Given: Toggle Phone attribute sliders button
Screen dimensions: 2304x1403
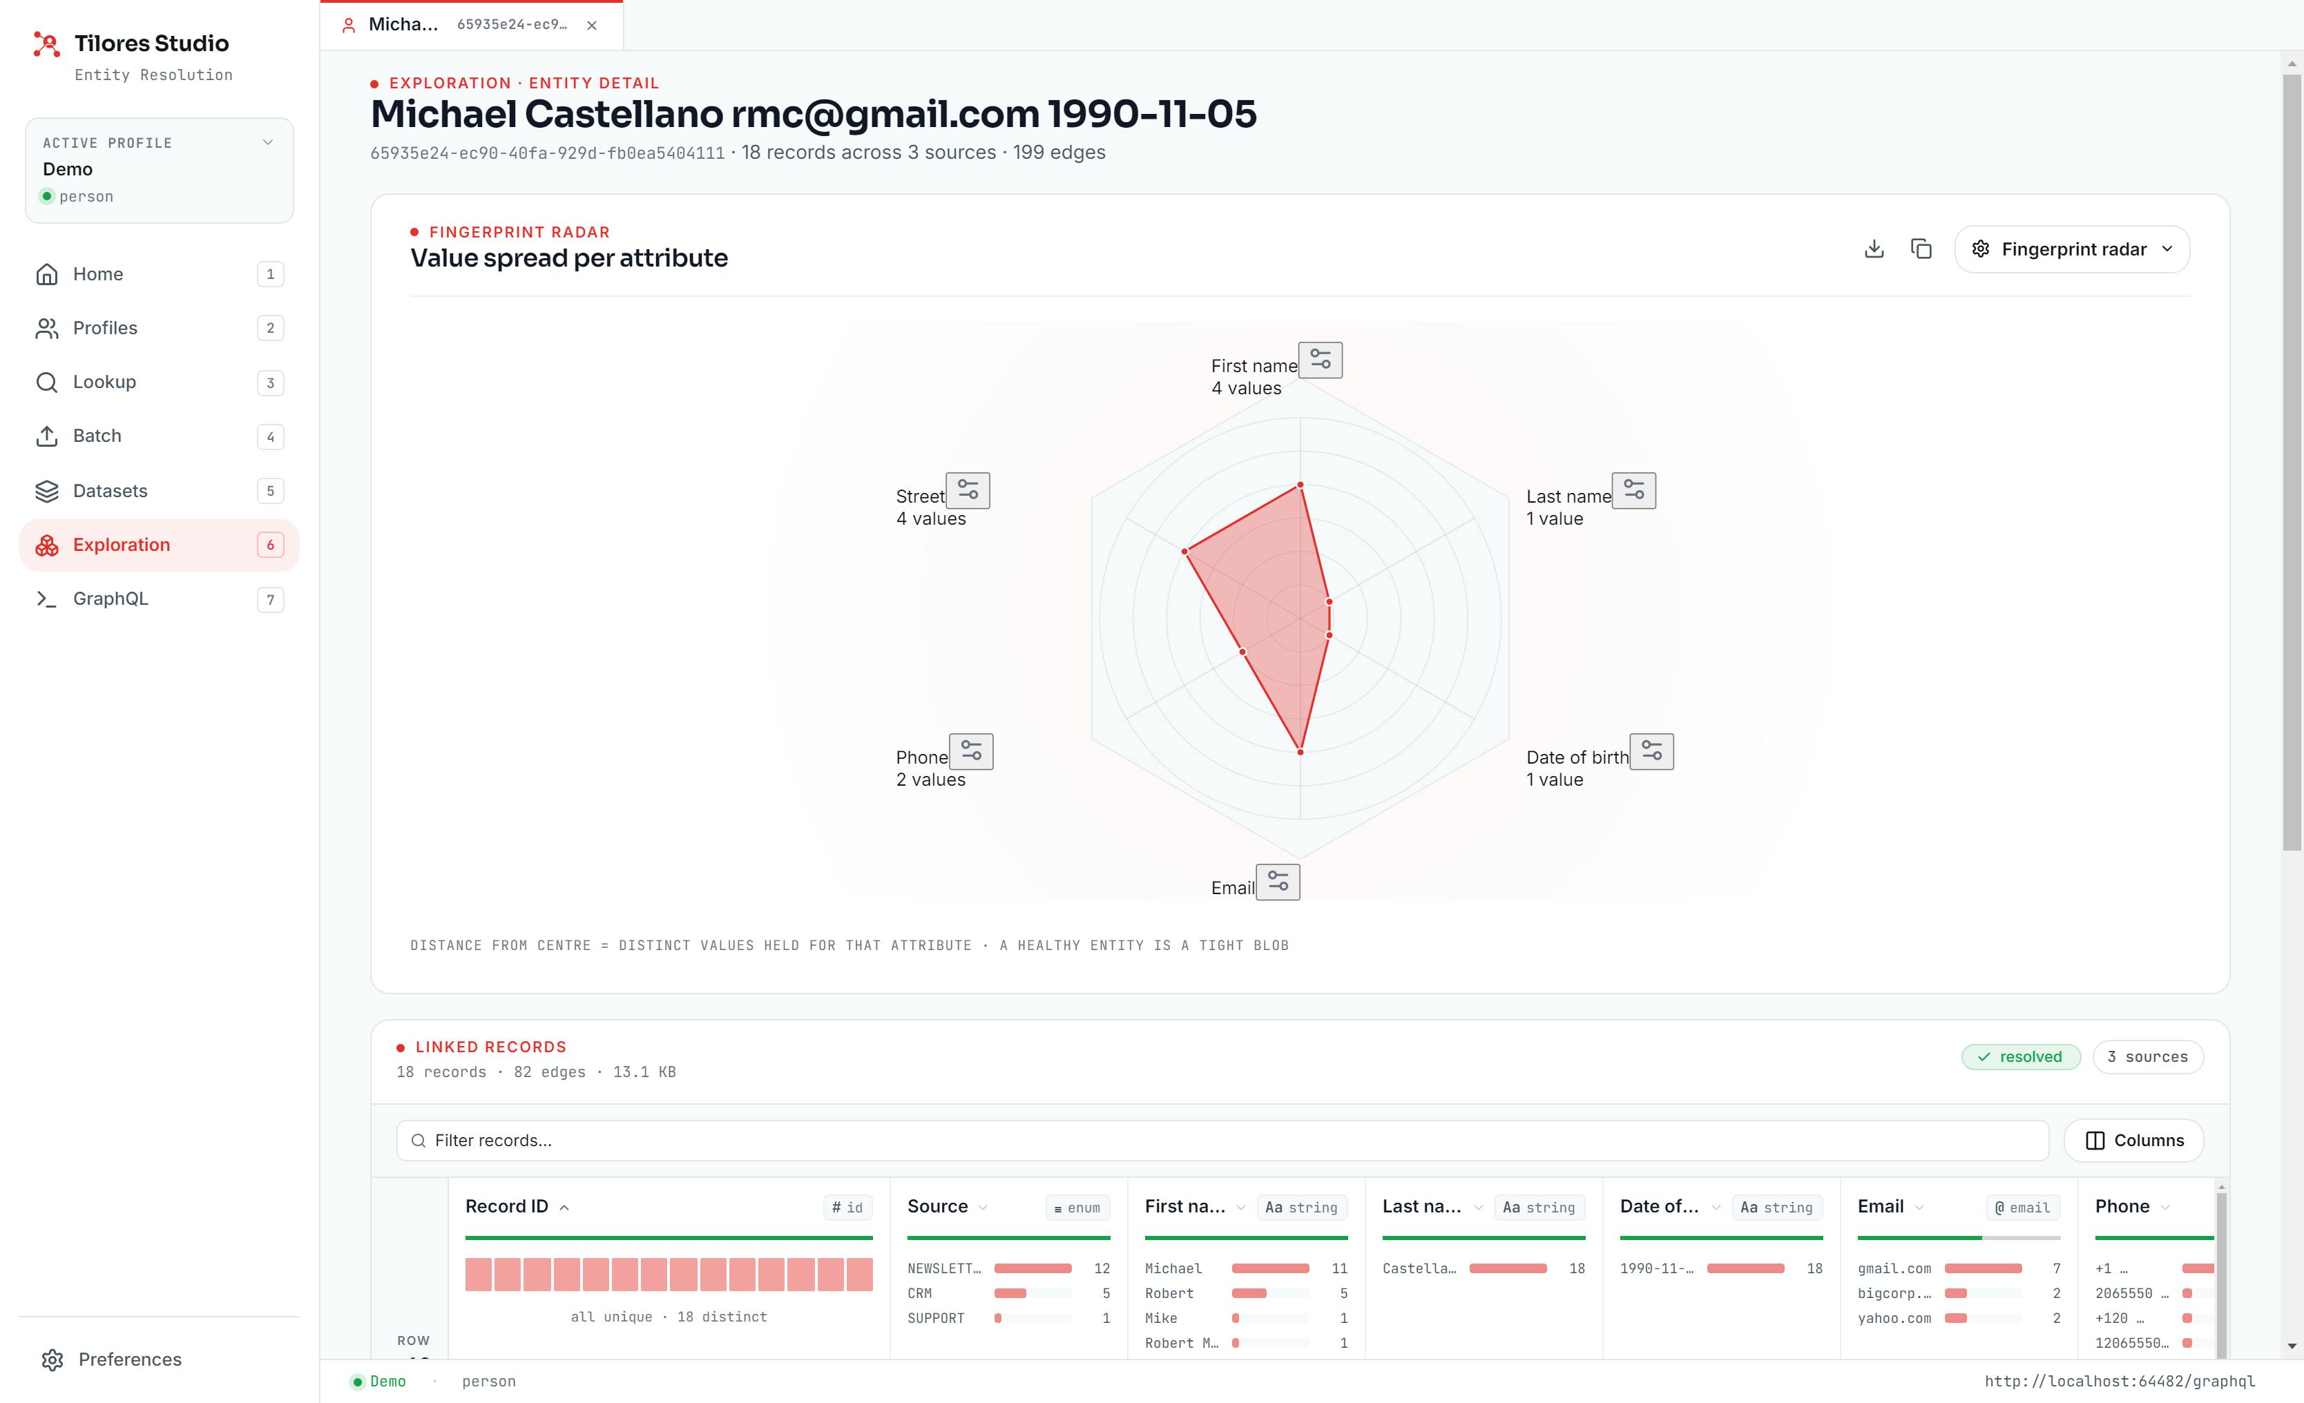Looking at the screenshot, I should [972, 751].
